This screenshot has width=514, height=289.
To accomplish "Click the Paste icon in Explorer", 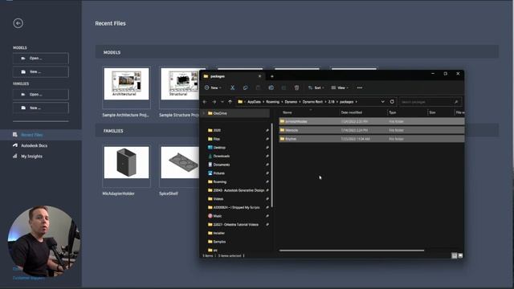I will [x=258, y=88].
